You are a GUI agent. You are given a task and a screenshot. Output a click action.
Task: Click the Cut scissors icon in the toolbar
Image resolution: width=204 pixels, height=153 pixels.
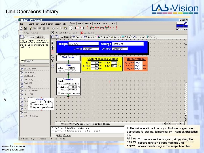[x=57, y=28]
